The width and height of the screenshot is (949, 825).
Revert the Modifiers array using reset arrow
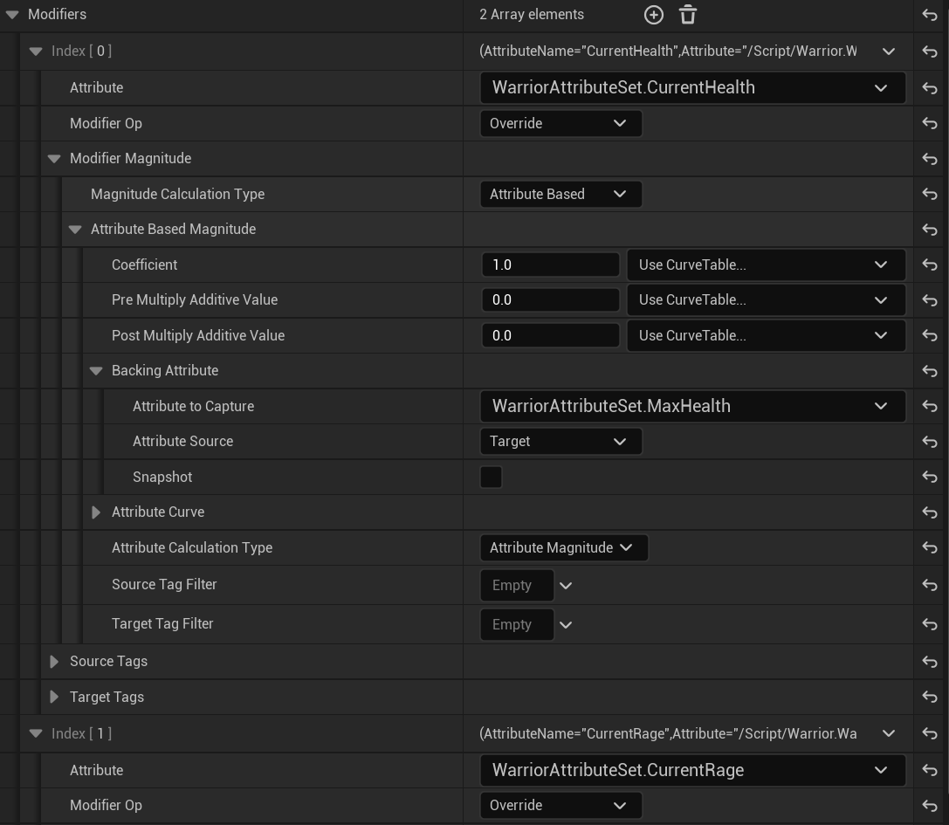(x=930, y=15)
